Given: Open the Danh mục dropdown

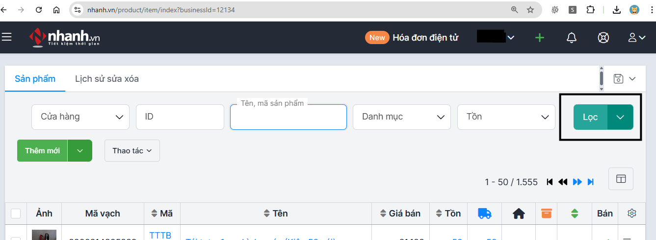Looking at the screenshot, I should click(x=402, y=117).
